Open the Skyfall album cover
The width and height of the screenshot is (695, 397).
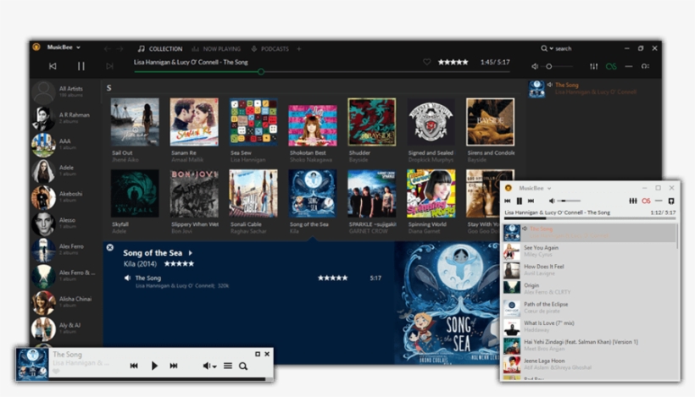click(x=135, y=193)
